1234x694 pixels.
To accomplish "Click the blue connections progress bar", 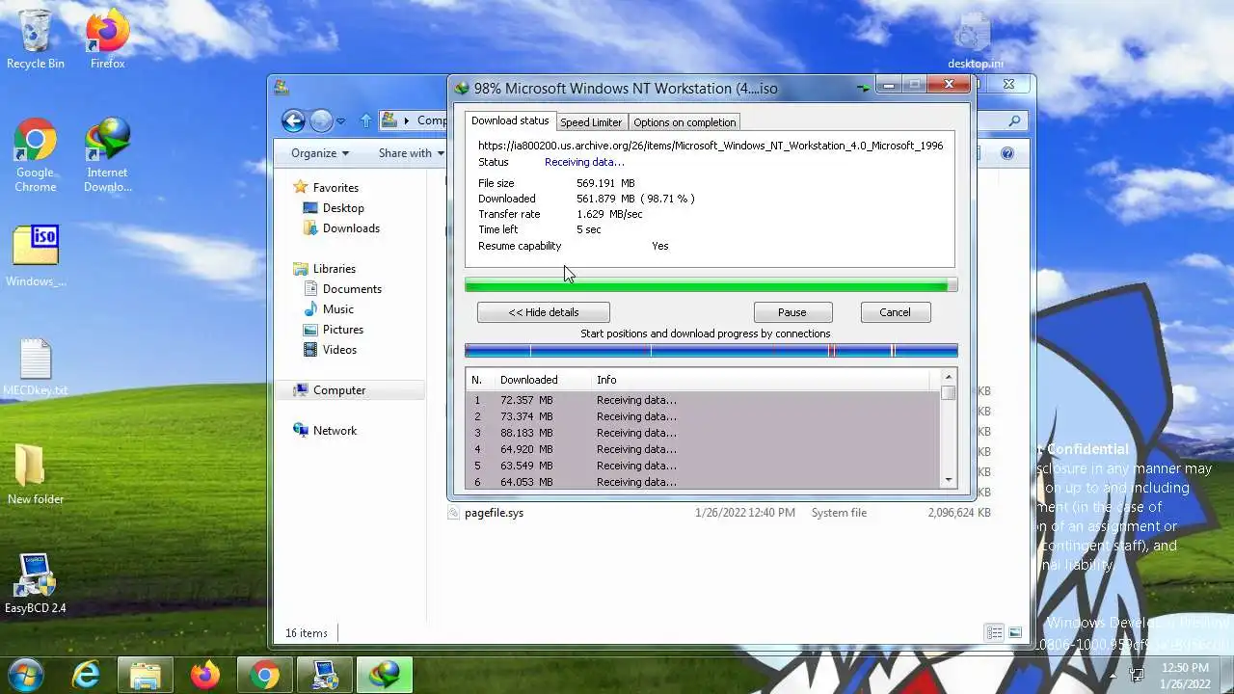I will tap(711, 351).
